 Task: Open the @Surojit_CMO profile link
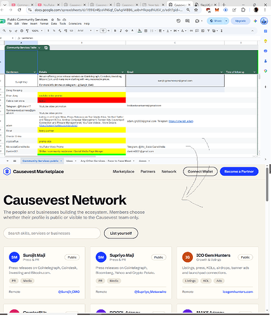point(69,292)
